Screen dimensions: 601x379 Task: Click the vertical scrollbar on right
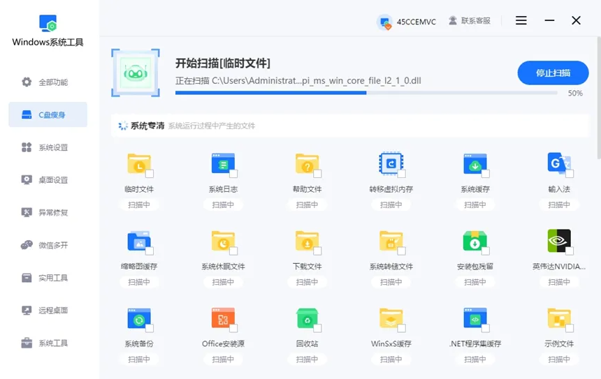599,98
